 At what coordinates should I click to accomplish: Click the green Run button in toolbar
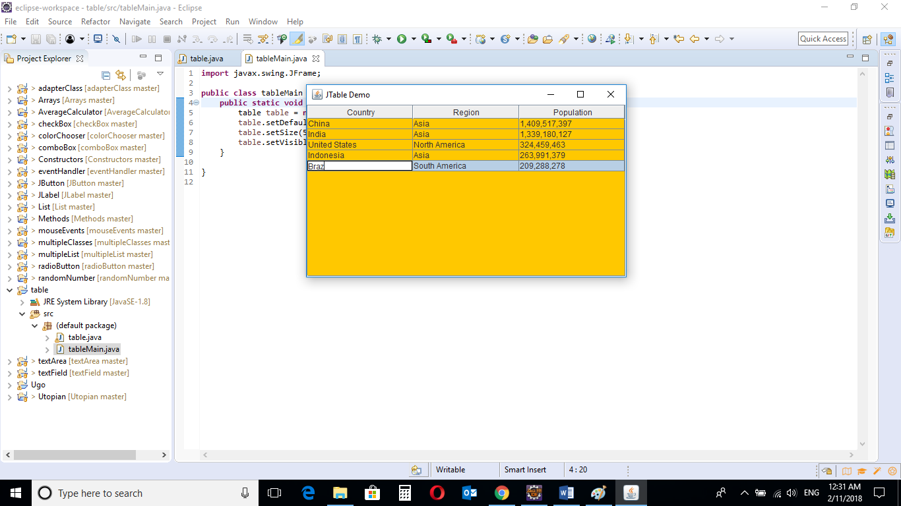tap(401, 39)
